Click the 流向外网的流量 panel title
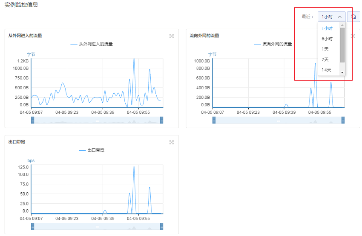Screen dimensions: 362x236 [x=204, y=36]
